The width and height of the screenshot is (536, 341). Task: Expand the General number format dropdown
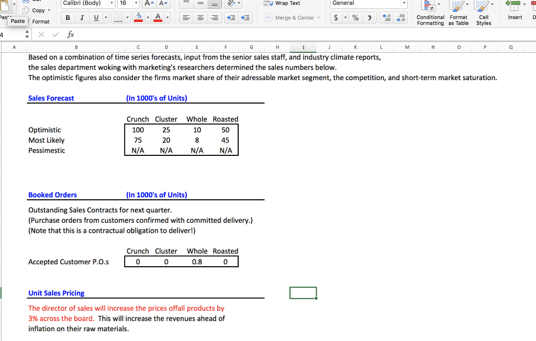[404, 4]
